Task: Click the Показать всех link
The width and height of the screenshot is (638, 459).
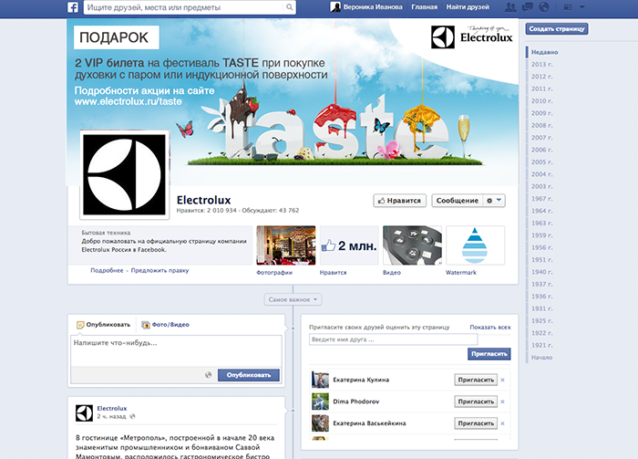Action: (x=490, y=327)
